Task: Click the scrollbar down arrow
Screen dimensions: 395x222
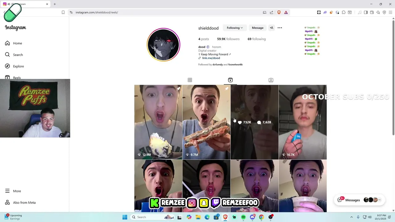Action: 393,210
